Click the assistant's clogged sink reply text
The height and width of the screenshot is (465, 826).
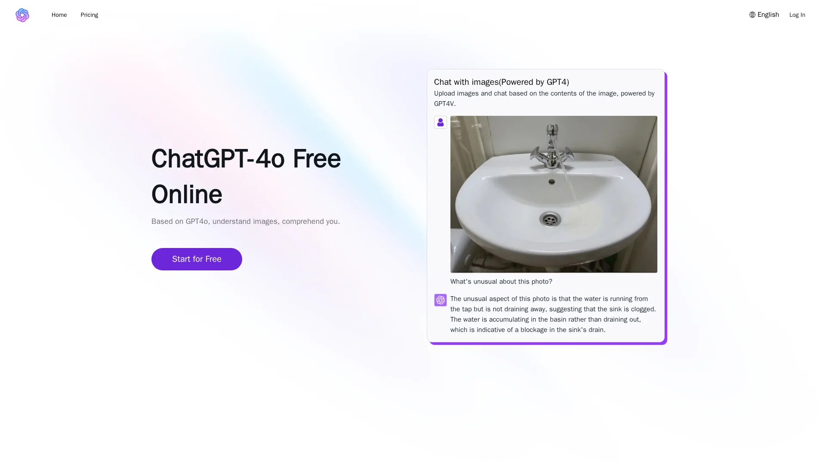pyautogui.click(x=553, y=314)
